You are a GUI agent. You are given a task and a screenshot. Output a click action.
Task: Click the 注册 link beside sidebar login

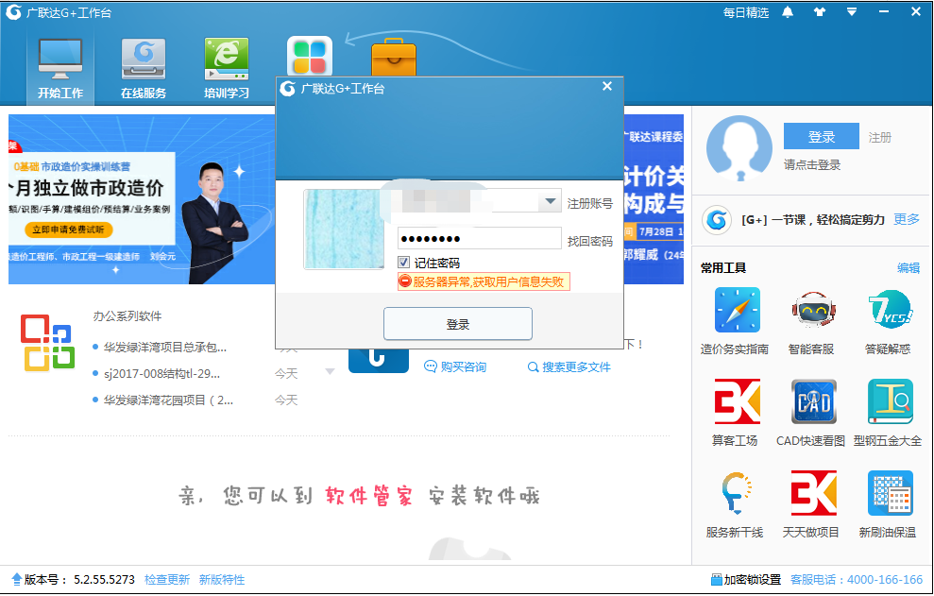[880, 138]
